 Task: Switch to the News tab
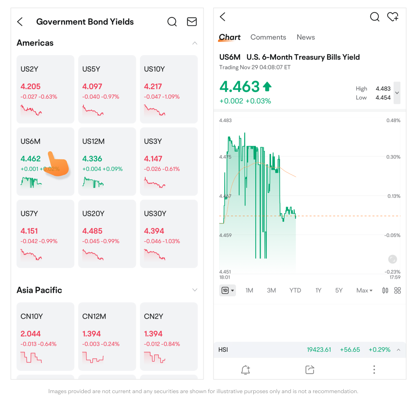point(305,37)
